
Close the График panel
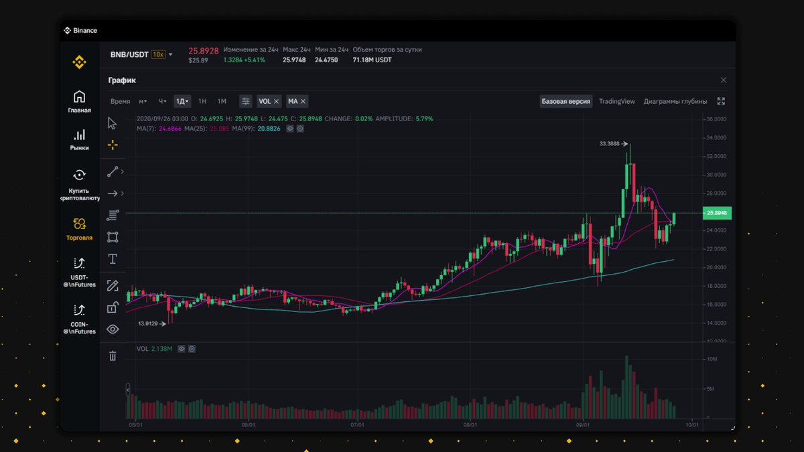coord(724,80)
